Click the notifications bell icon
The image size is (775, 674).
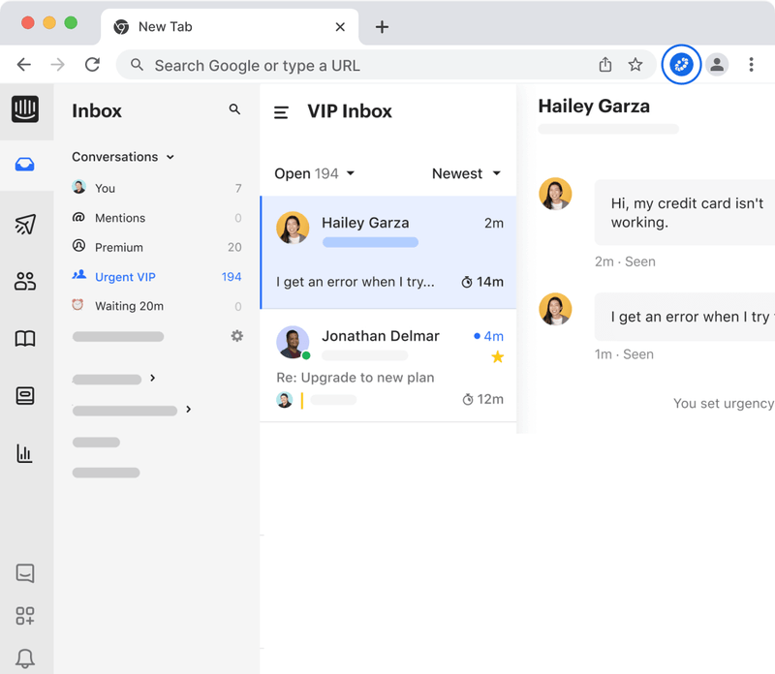[x=26, y=657]
